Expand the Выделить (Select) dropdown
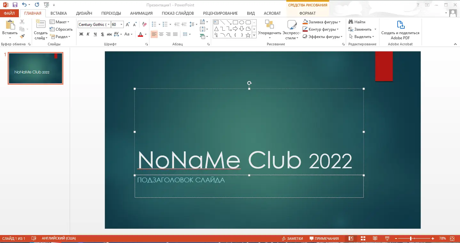Screen dimensions: 460x243 (361, 37)
